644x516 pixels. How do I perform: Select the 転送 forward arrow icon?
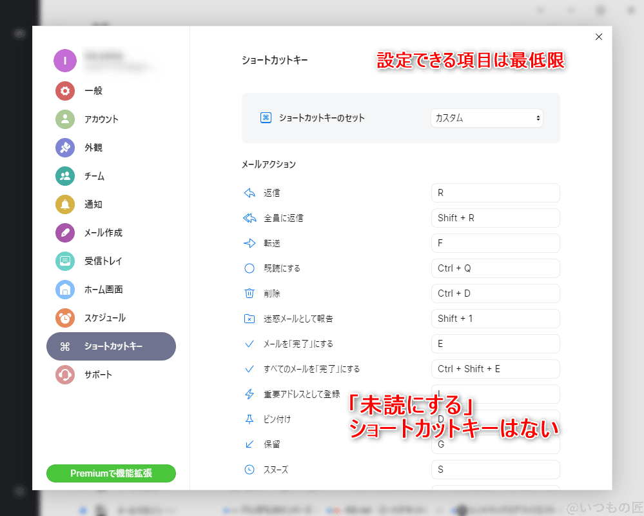pos(250,243)
